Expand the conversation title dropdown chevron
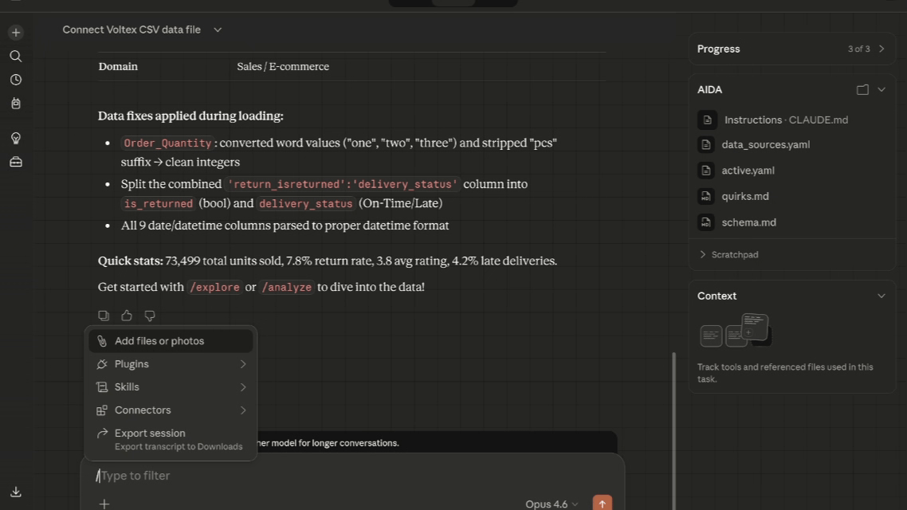The height and width of the screenshot is (510, 907). [218, 30]
